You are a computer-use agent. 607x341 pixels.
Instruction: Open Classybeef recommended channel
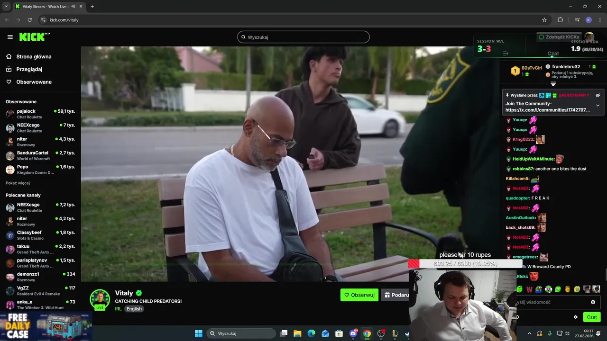click(40, 235)
